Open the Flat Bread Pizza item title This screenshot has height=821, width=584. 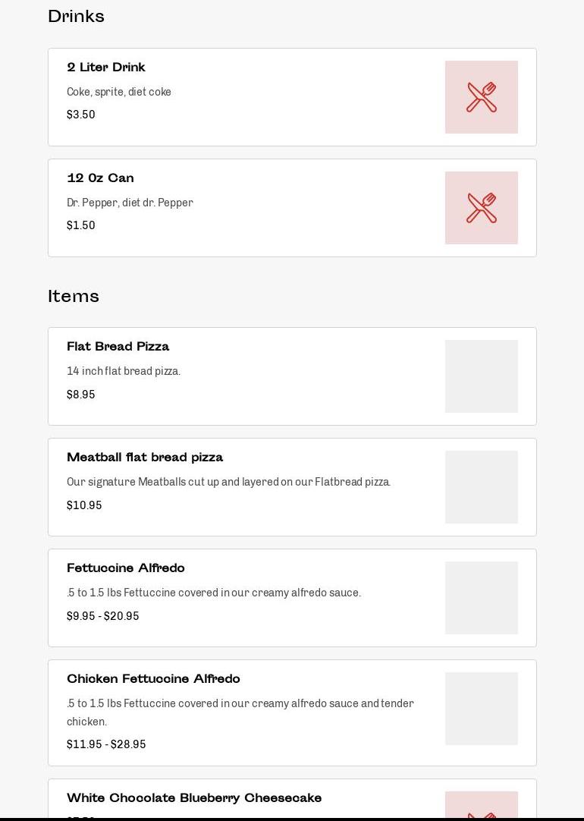coord(118,347)
